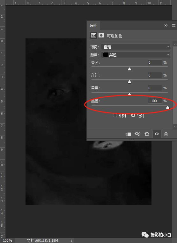The height and width of the screenshot is (243, 177).
Task: Click the zoom level field showing 100%
Action: click(7, 240)
